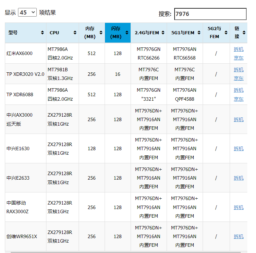Open 京东 link for TP XDR6088
The width and height of the screenshot is (256, 253).
[239, 99]
